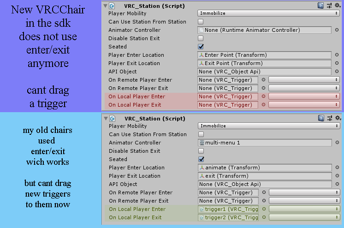Toggle Disable Station Exit in top component
This screenshot has width=344, height=228.
201,38
